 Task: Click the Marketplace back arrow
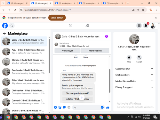(4, 34)
